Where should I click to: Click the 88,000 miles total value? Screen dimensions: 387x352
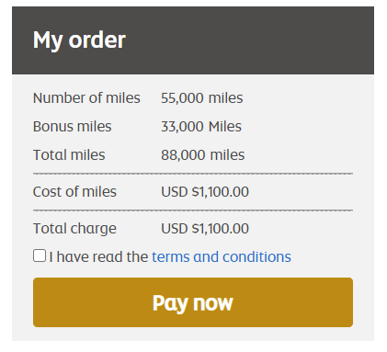tap(203, 155)
